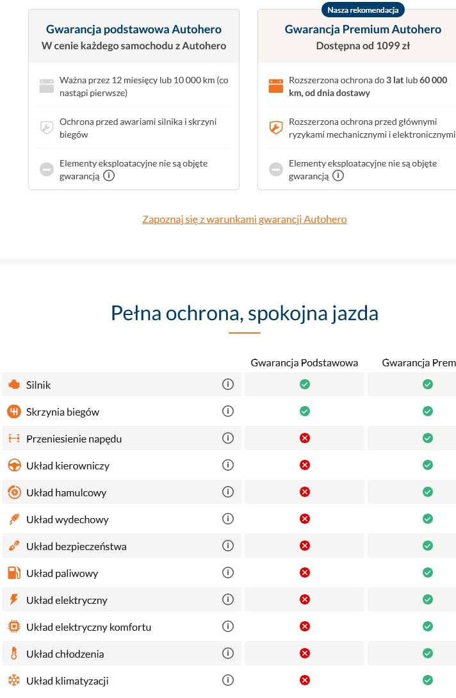Click the Nasza rekomendacja badge
Viewport: 456px width, 698px height.
point(363,10)
